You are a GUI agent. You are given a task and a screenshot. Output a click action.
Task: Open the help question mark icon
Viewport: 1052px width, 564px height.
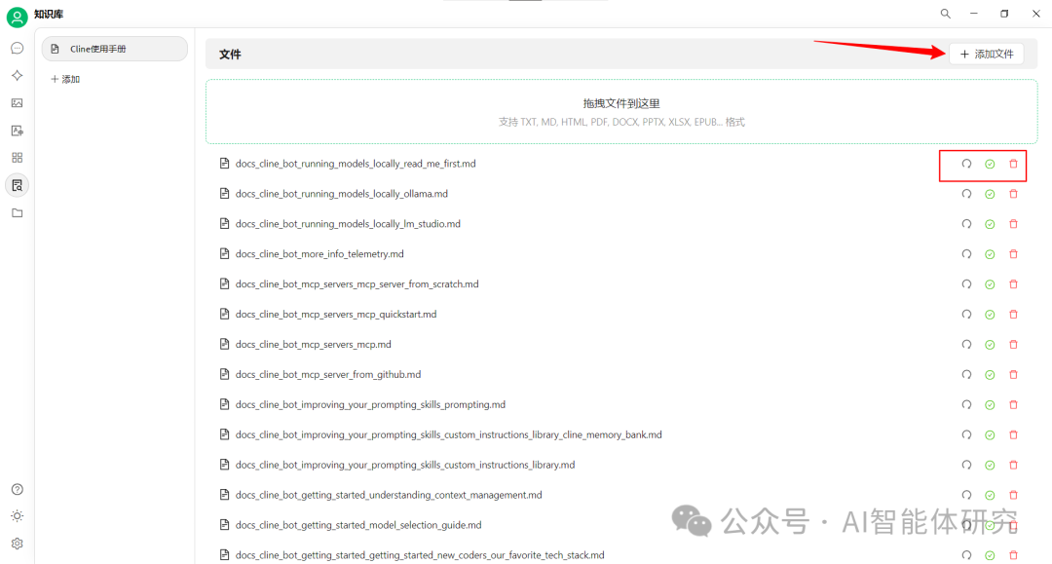[x=18, y=490]
